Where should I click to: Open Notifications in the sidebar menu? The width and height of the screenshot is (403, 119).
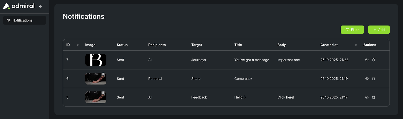pyautogui.click(x=22, y=20)
